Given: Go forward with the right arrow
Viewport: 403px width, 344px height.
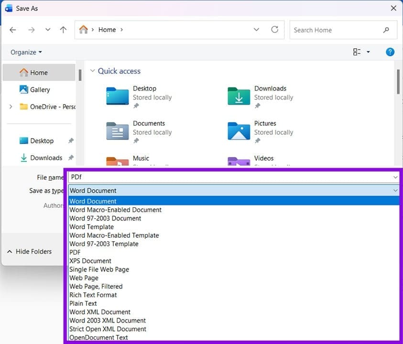Looking at the screenshot, I should (32, 30).
